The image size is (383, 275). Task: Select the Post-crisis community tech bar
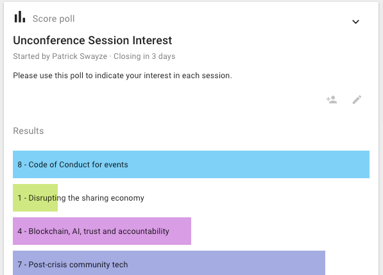[169, 263]
